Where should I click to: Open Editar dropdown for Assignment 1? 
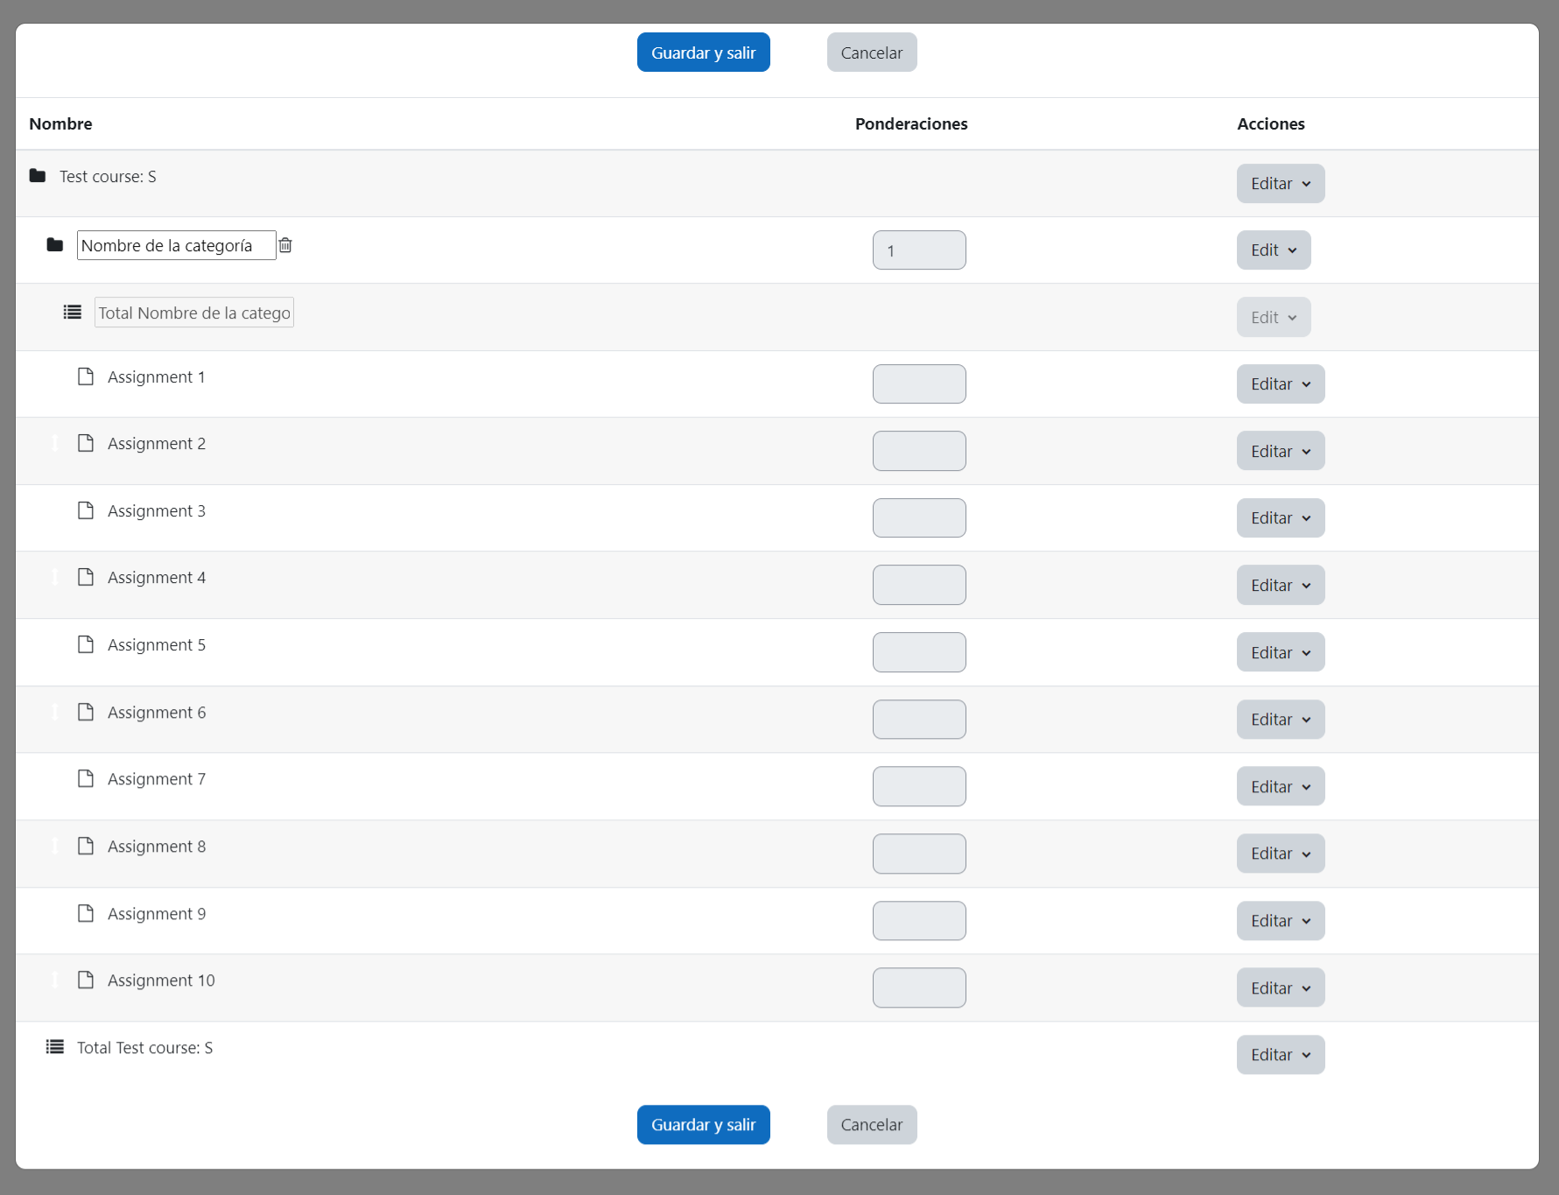coord(1281,384)
